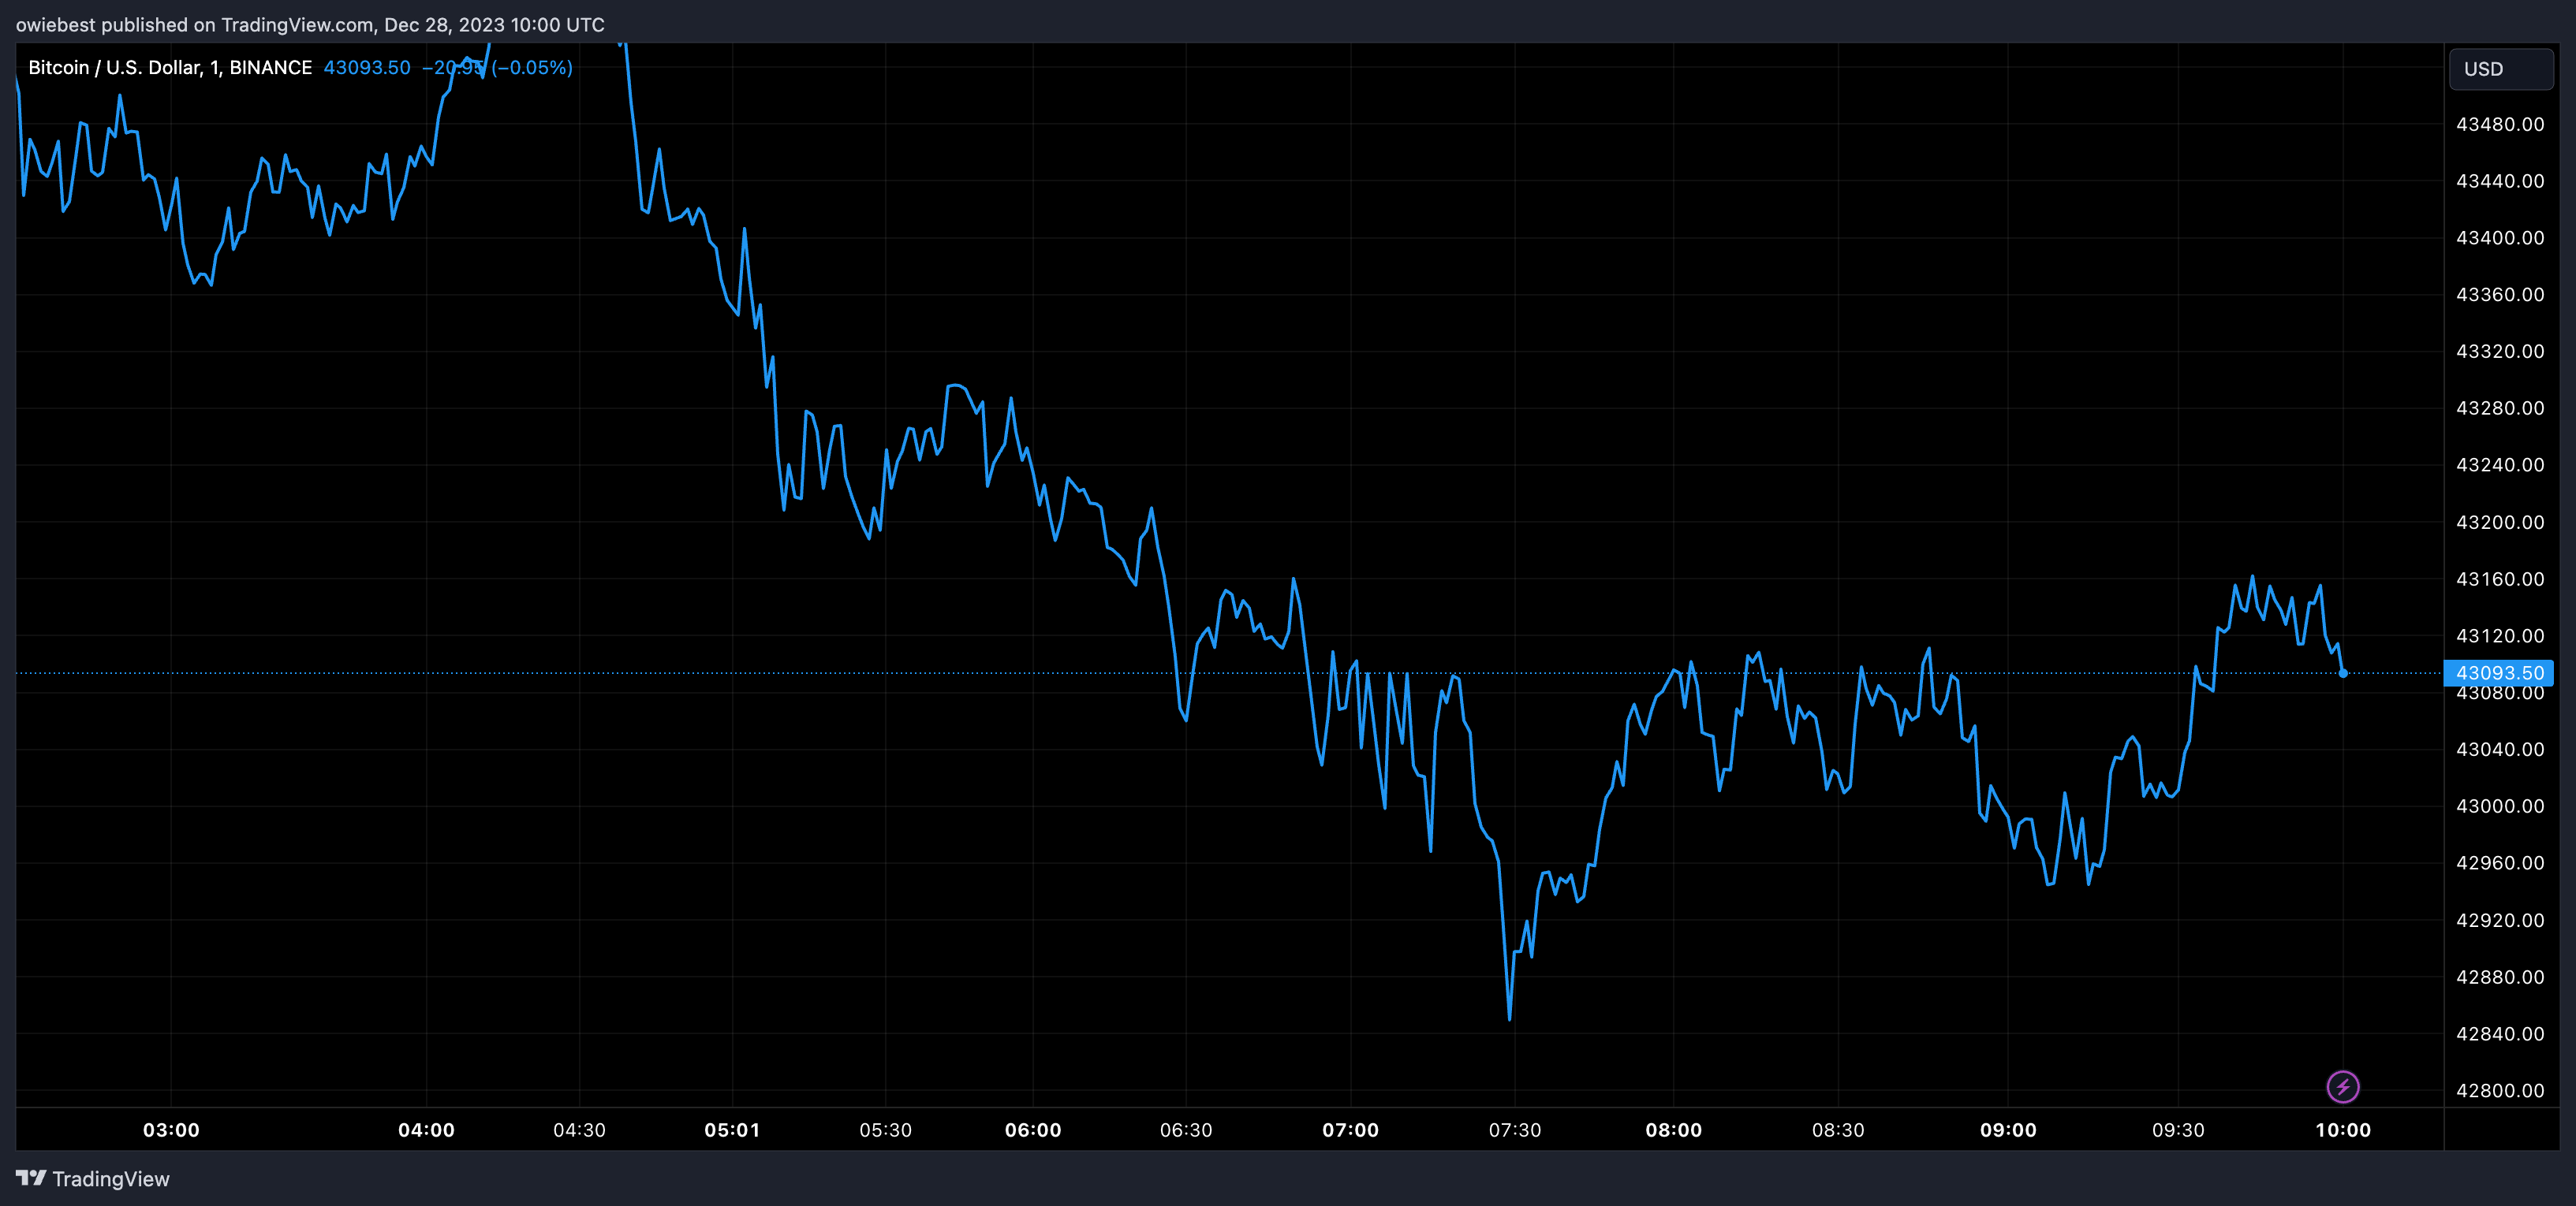Viewport: 2576px width, 1206px height.
Task: Click the 43280.00 price axis label
Action: click(2500, 408)
